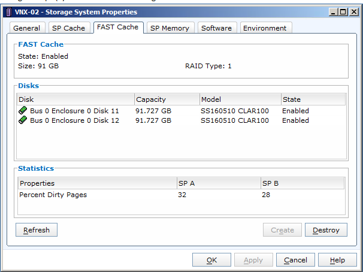The width and height of the screenshot is (363, 272).
Task: Click the Create button
Action: (x=283, y=230)
